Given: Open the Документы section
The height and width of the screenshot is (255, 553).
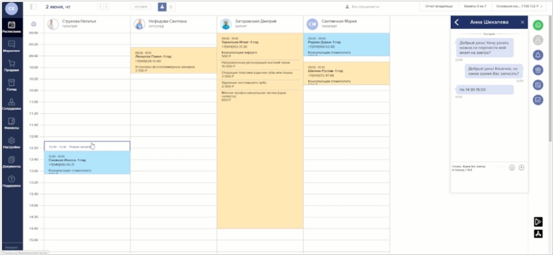Looking at the screenshot, I should 11,162.
